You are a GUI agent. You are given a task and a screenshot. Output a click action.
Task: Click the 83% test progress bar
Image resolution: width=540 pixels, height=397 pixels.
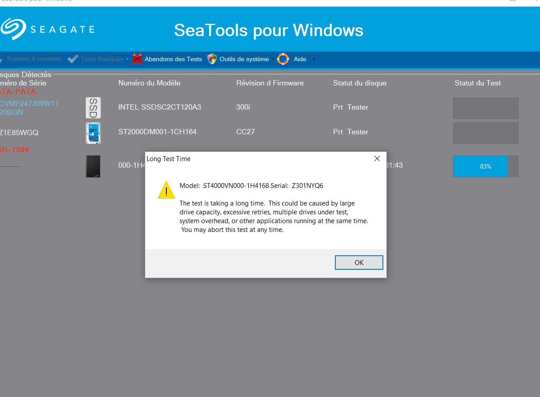[x=486, y=166]
